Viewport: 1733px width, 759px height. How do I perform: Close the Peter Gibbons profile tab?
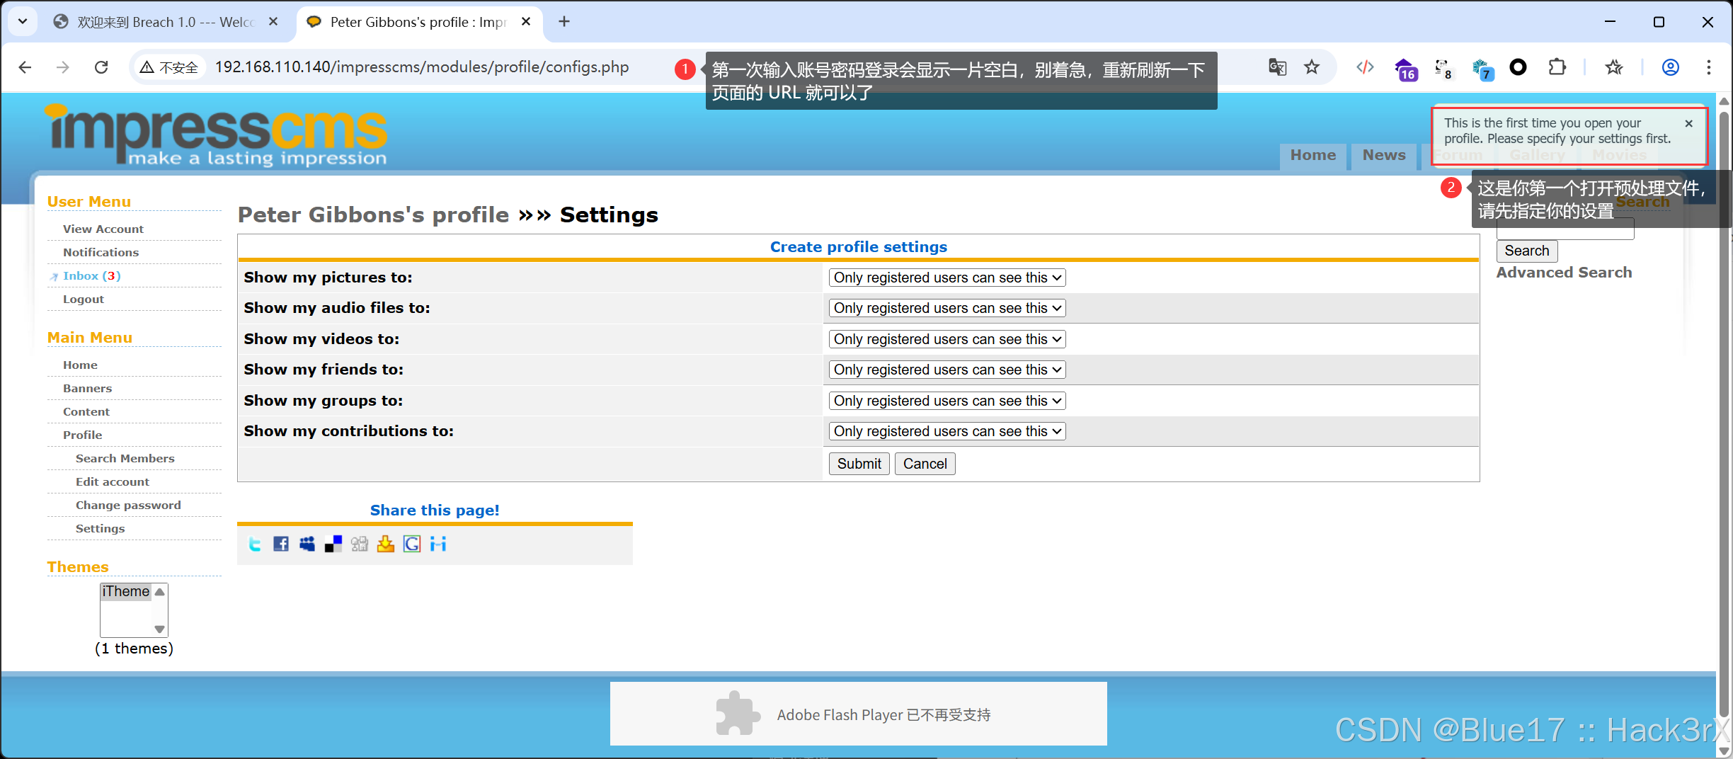pos(526,22)
